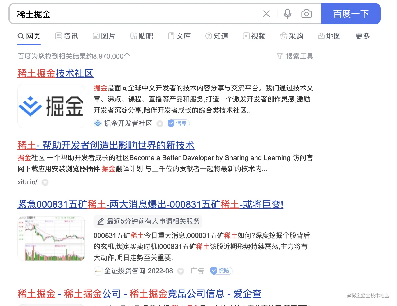Open image search with the camera icon

coord(307,14)
